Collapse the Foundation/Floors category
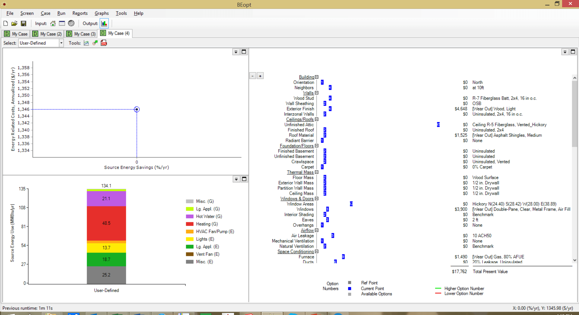 (x=317, y=146)
